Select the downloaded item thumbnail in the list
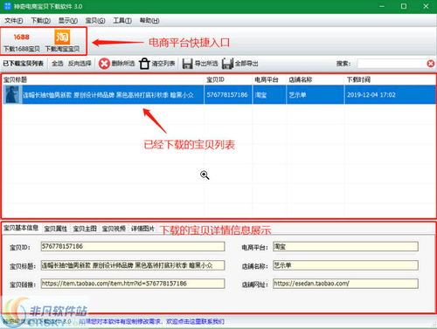 pos(12,94)
